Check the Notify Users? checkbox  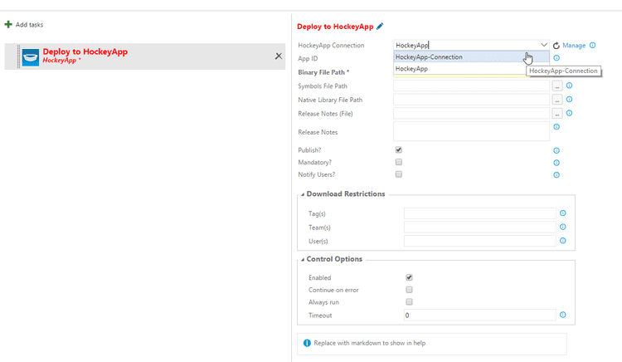click(399, 174)
